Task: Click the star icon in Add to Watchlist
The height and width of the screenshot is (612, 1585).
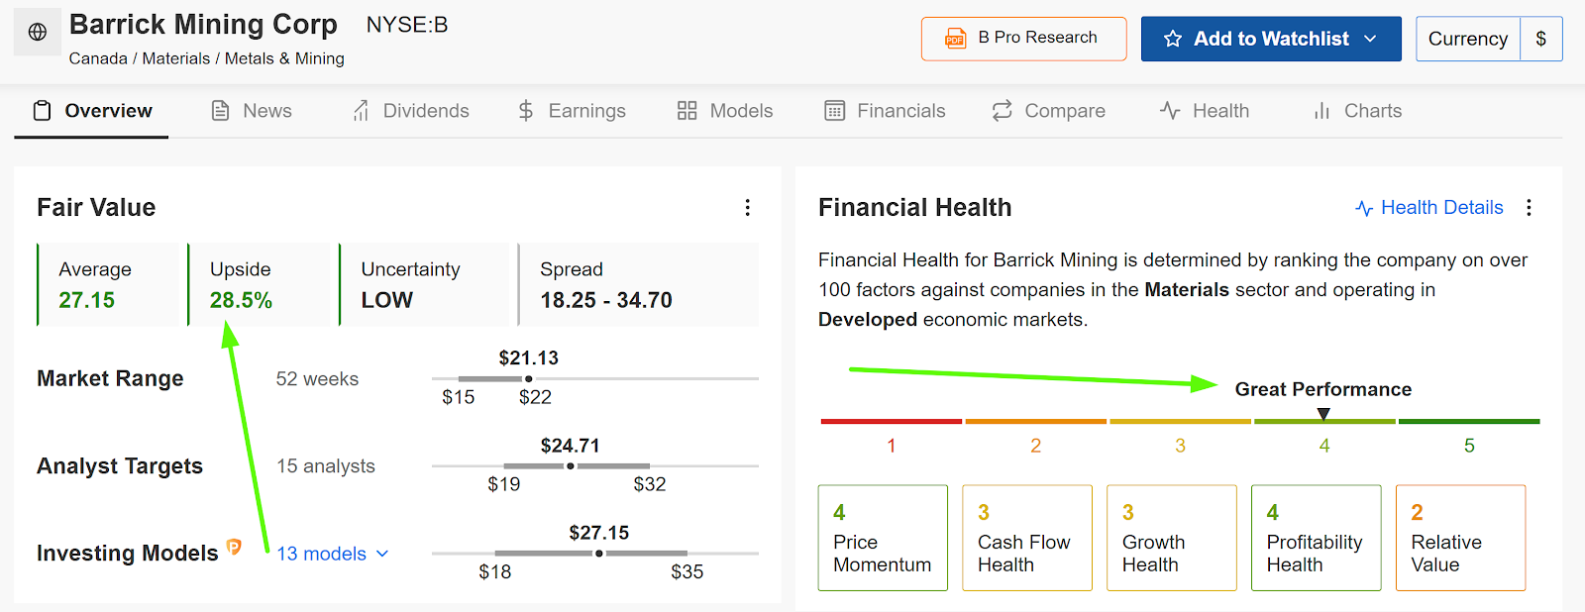Action: [1173, 39]
